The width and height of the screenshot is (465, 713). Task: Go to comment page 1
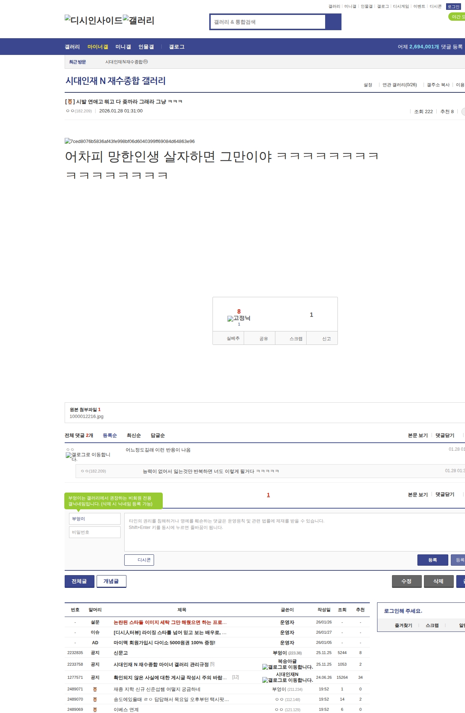tap(268, 495)
